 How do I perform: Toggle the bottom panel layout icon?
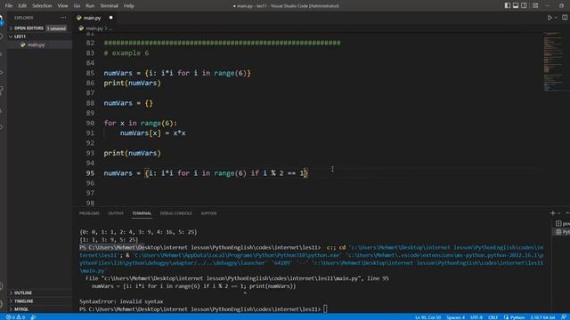(516, 5)
